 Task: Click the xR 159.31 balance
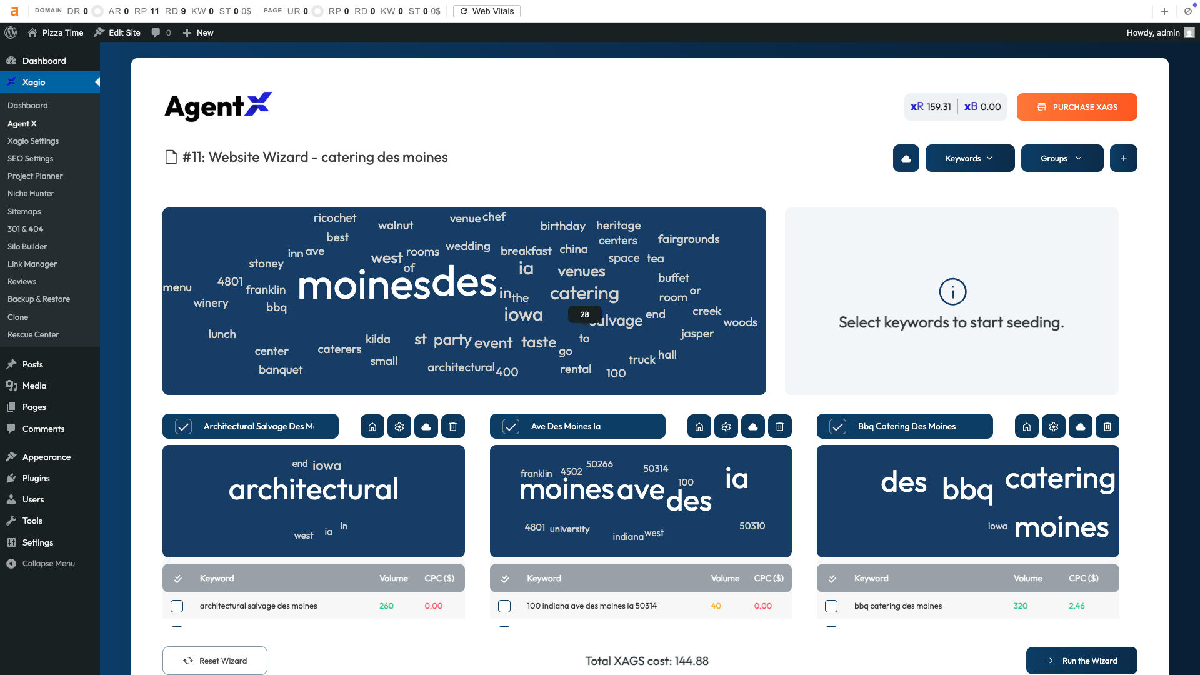[x=931, y=107]
